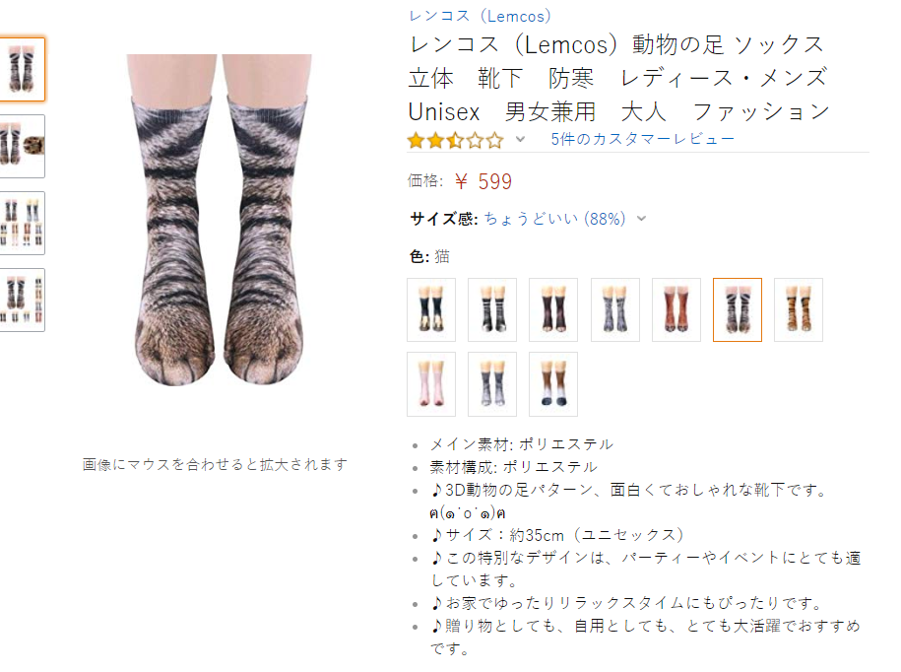The width and height of the screenshot is (901, 672).
Task: Show the second thumbnail with paw close-up
Action: 22,146
